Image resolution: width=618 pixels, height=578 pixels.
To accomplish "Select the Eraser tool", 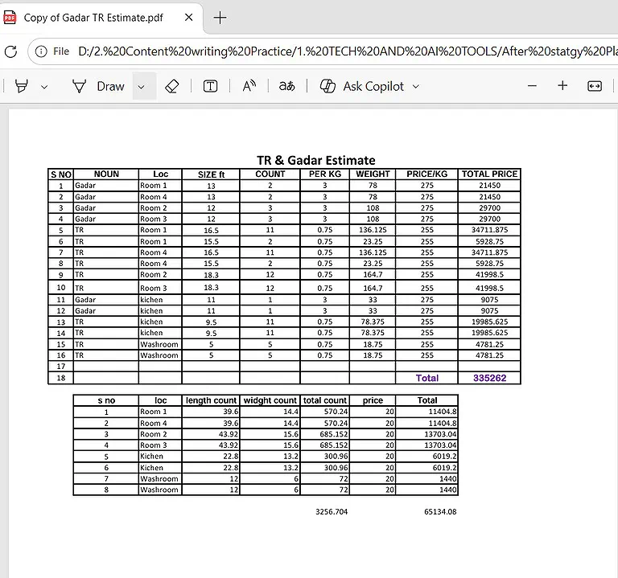I will point(172,86).
